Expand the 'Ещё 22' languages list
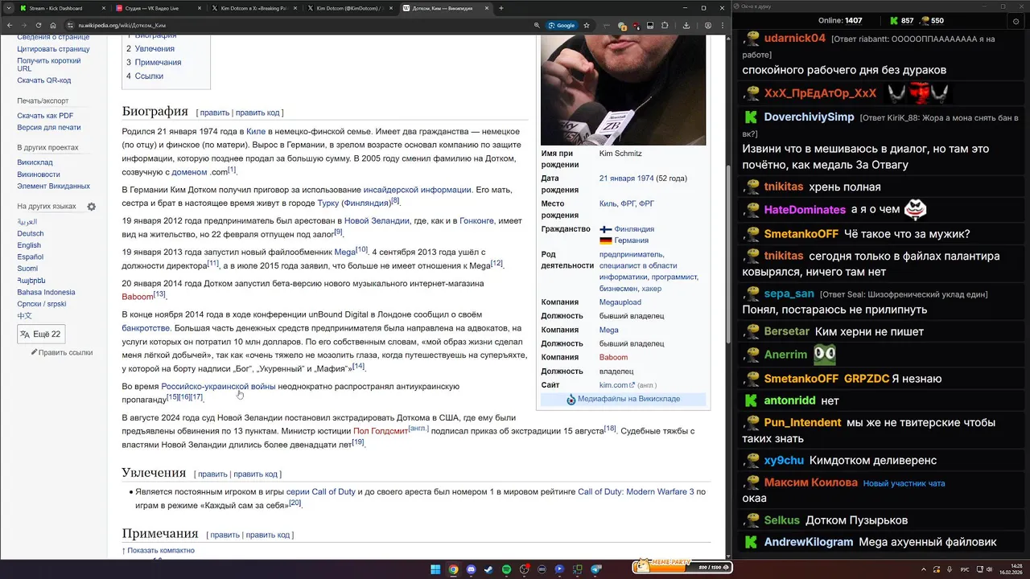This screenshot has width=1030, height=579. (x=41, y=334)
